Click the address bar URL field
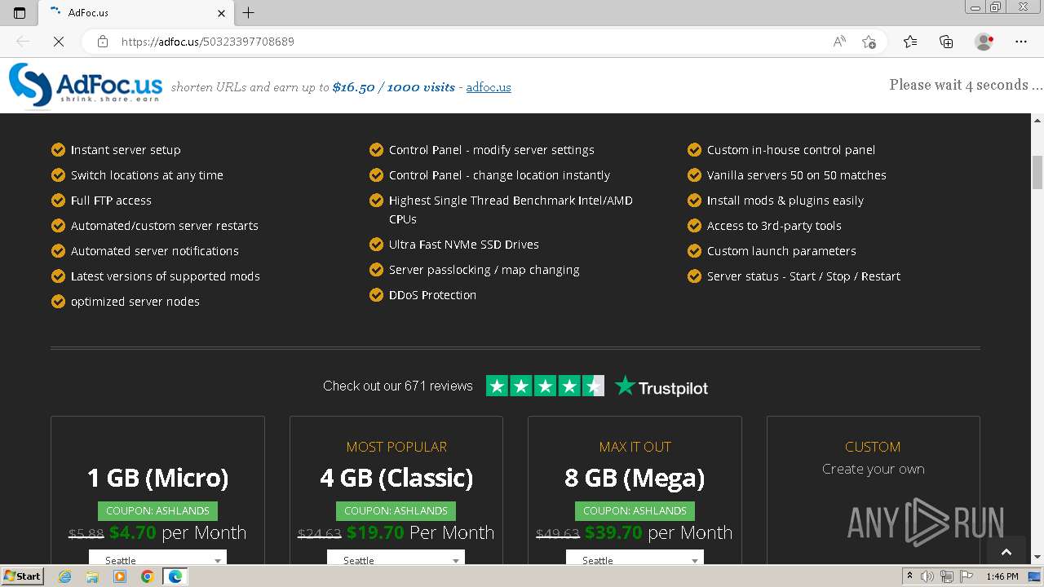Screen dimensions: 1044x587 coord(465,42)
